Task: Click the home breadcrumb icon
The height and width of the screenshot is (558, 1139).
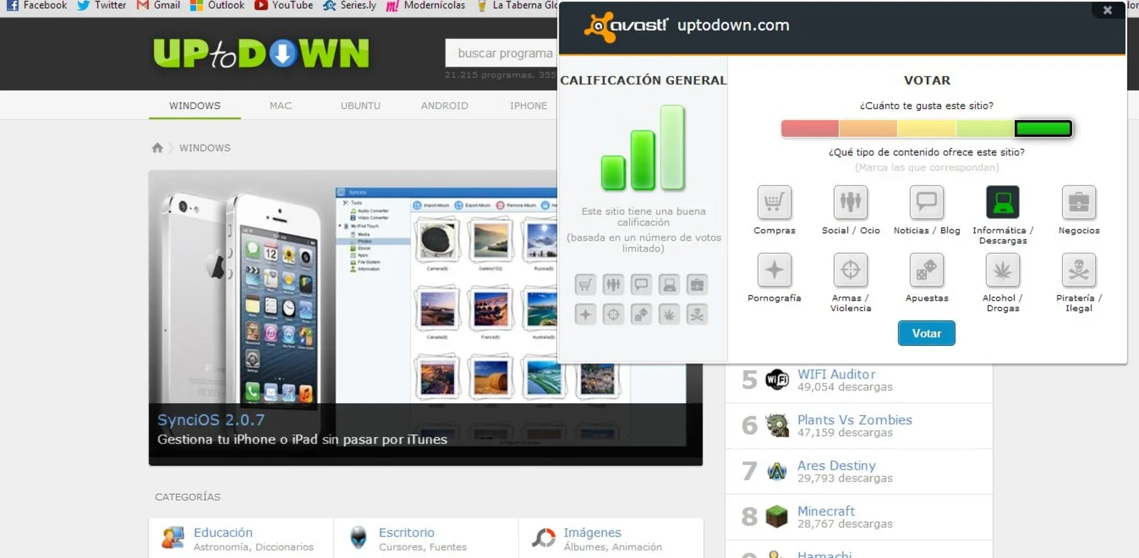Action: click(x=157, y=147)
